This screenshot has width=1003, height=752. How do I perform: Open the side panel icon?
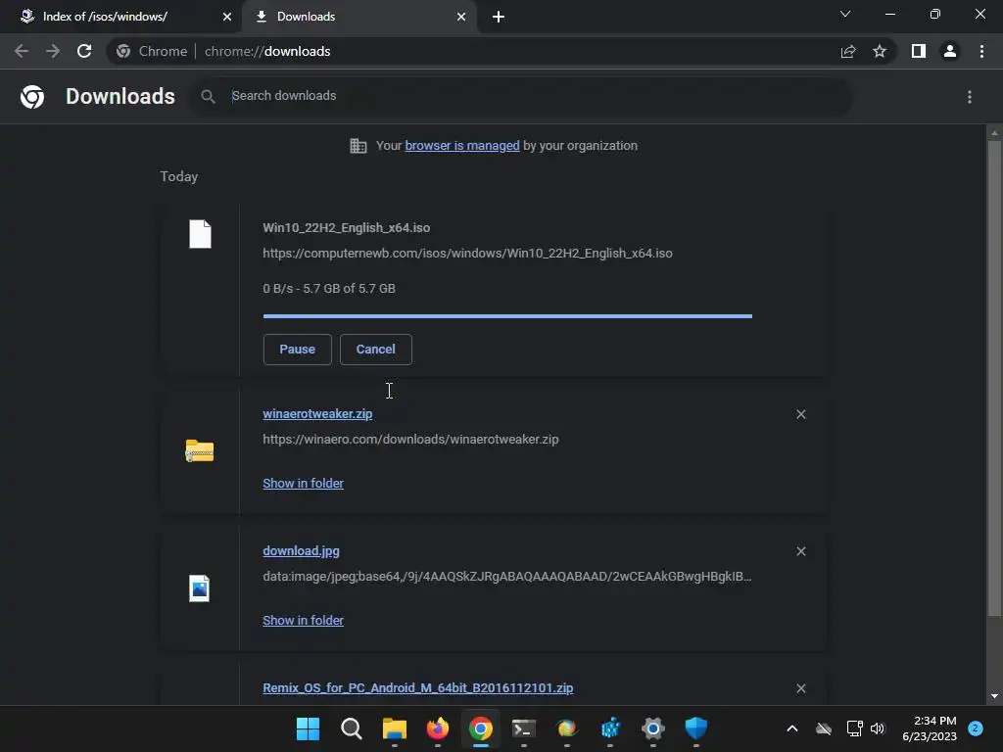click(919, 51)
